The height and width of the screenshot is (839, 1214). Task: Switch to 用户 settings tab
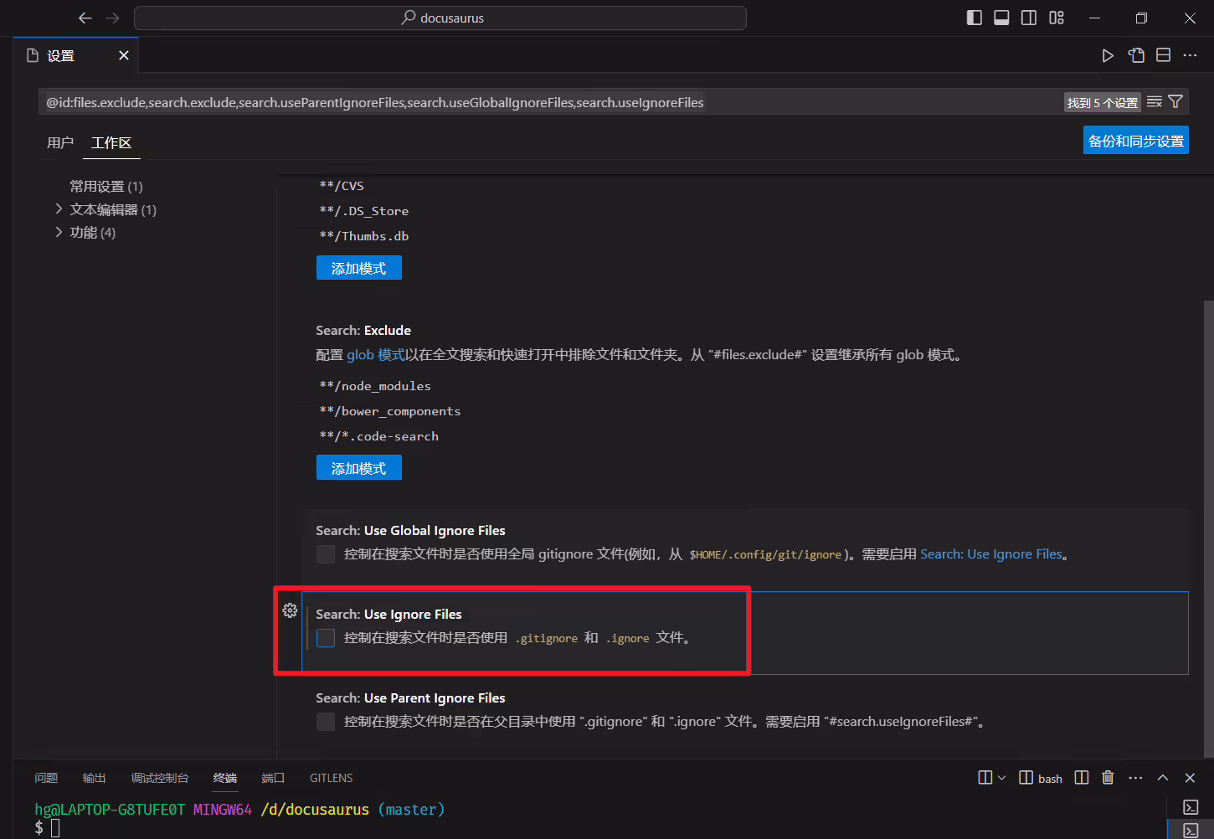[x=60, y=142]
